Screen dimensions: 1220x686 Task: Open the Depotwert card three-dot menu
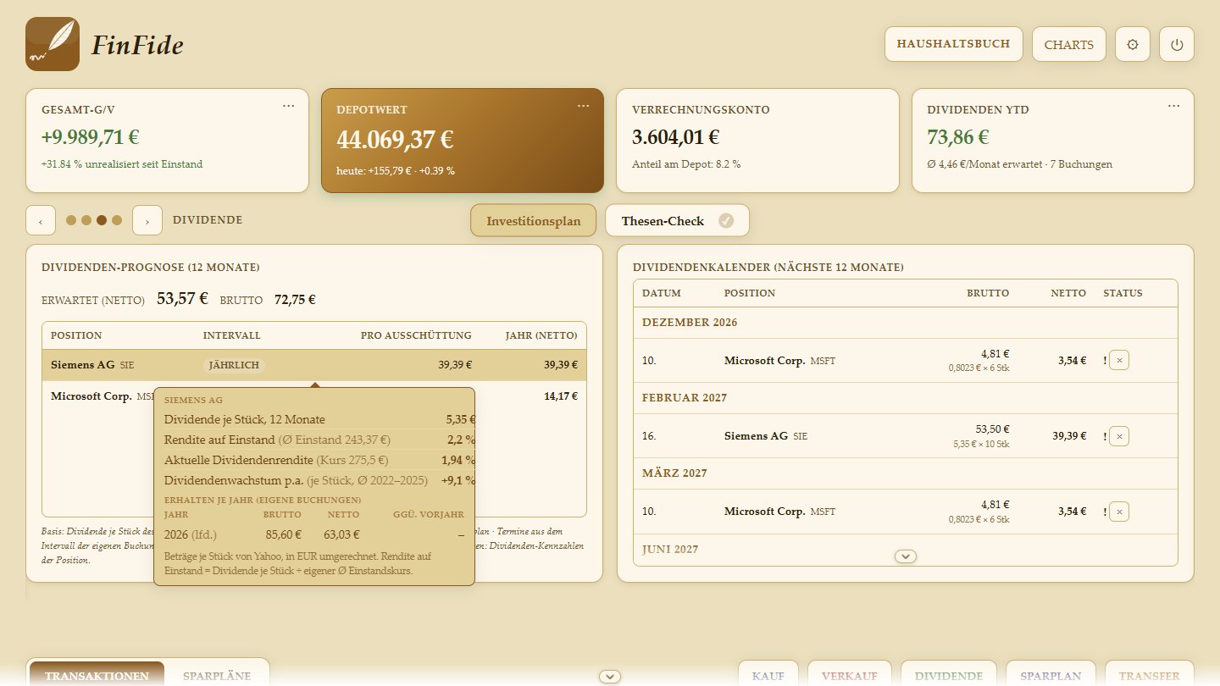583,106
